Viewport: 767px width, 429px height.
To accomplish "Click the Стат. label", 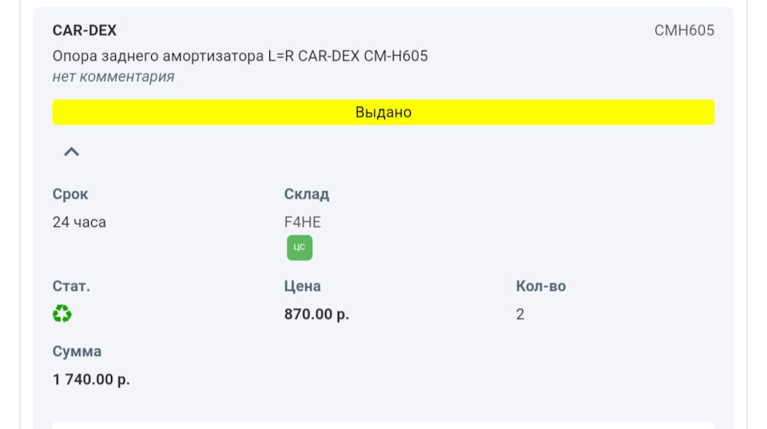I will (71, 286).
